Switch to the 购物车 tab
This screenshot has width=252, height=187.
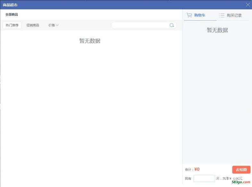pyautogui.click(x=200, y=15)
